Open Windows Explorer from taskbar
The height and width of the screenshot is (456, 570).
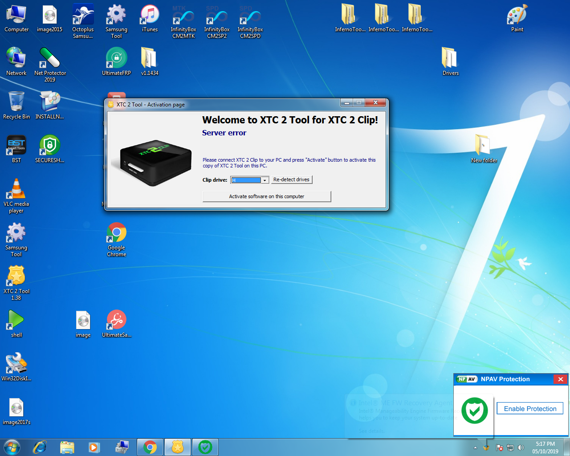[67, 447]
